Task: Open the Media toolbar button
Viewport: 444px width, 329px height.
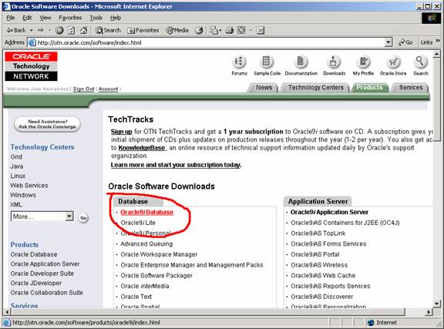Action: [177, 30]
